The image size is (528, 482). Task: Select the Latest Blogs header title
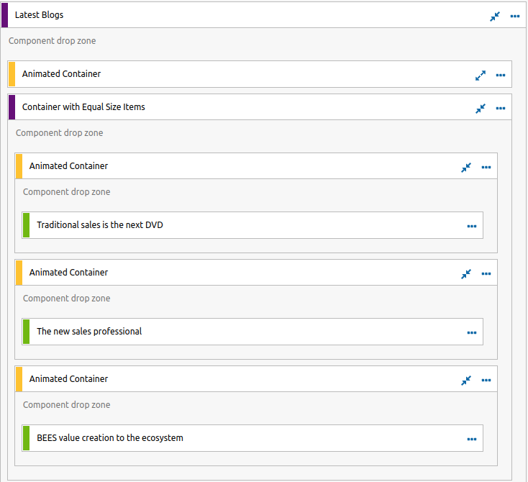pos(39,15)
